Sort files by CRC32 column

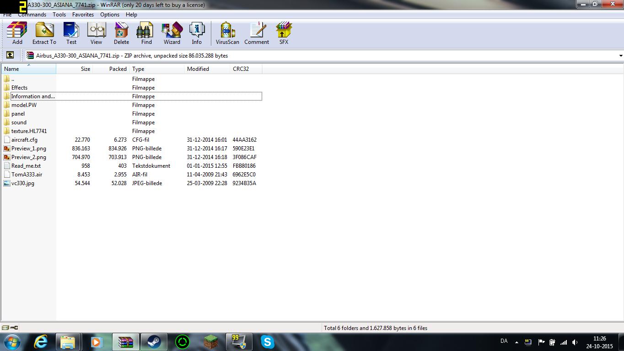click(x=246, y=69)
